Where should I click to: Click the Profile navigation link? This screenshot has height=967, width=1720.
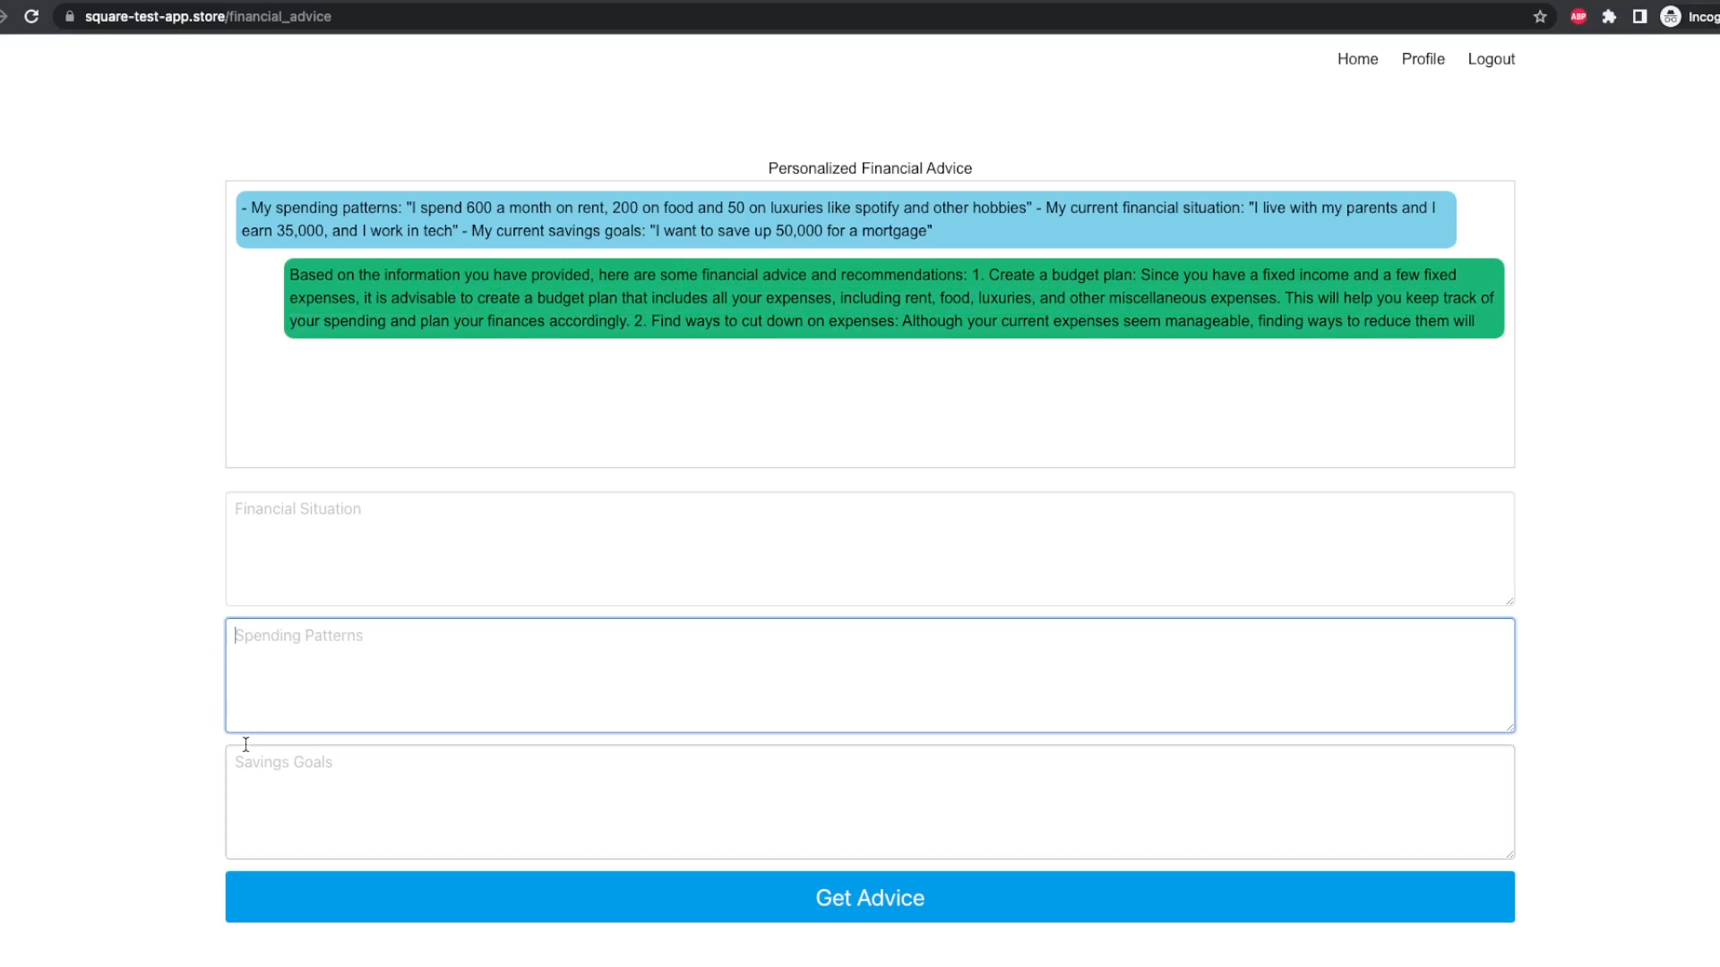click(1423, 59)
